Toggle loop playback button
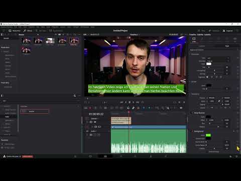The width and height of the screenshot is (241, 181). click(143, 102)
